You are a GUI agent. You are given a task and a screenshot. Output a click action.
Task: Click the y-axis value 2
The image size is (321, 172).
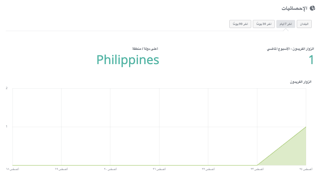pos(7,88)
